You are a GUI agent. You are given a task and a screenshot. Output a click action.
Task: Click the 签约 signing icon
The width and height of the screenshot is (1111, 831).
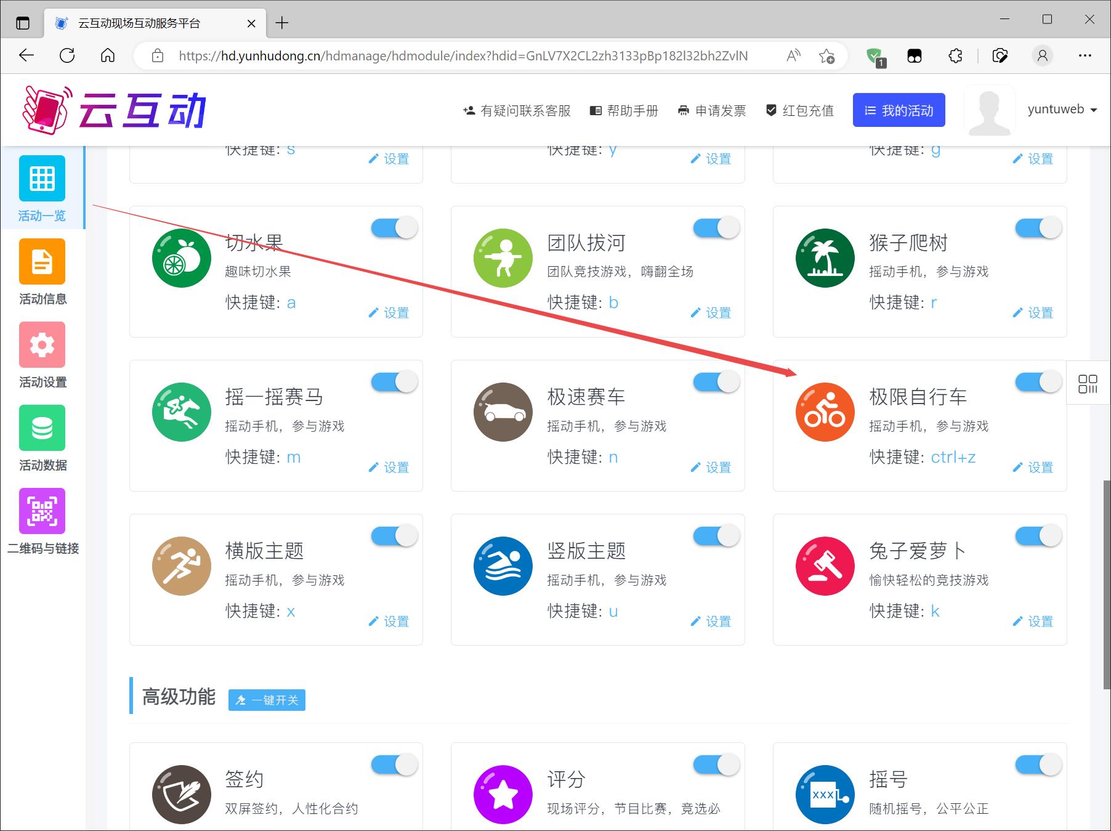(182, 795)
